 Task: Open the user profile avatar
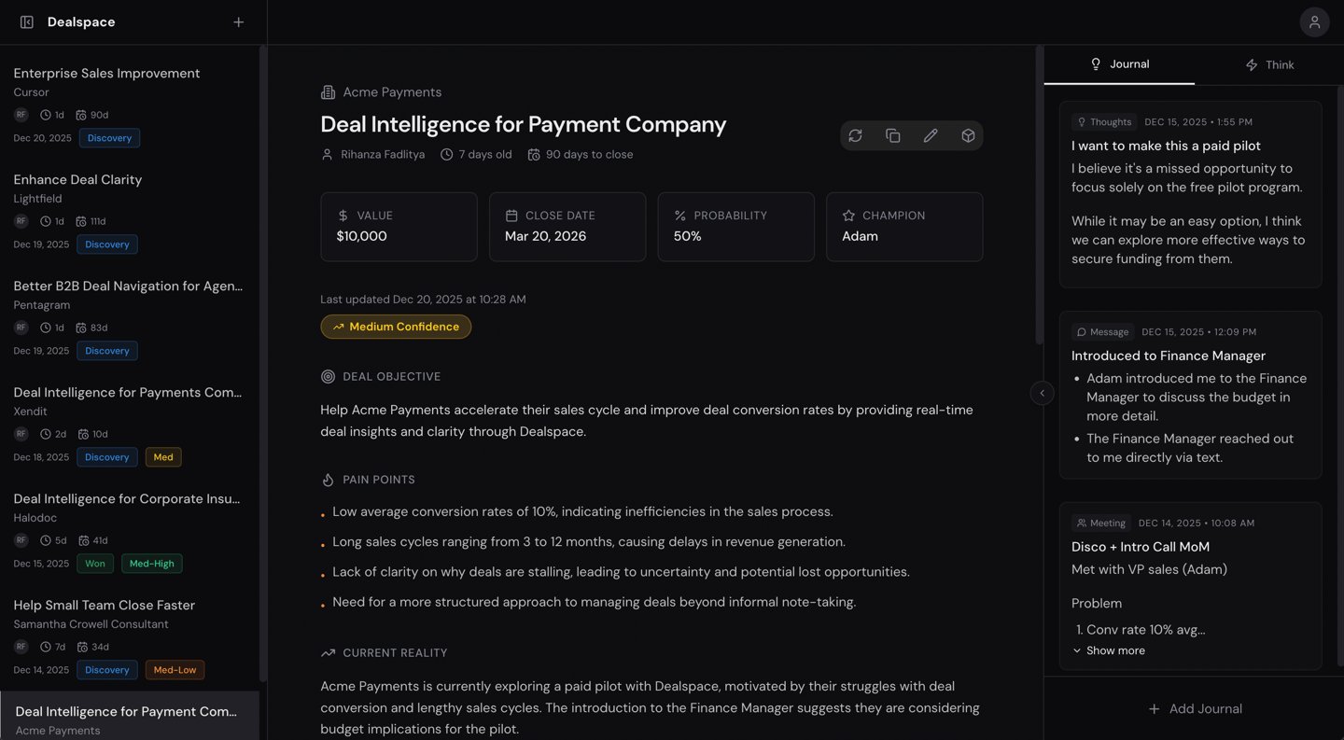click(1314, 22)
